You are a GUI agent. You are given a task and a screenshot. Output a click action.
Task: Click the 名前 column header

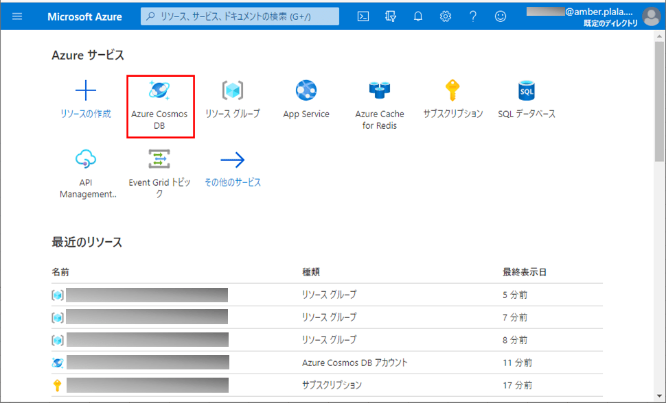60,272
